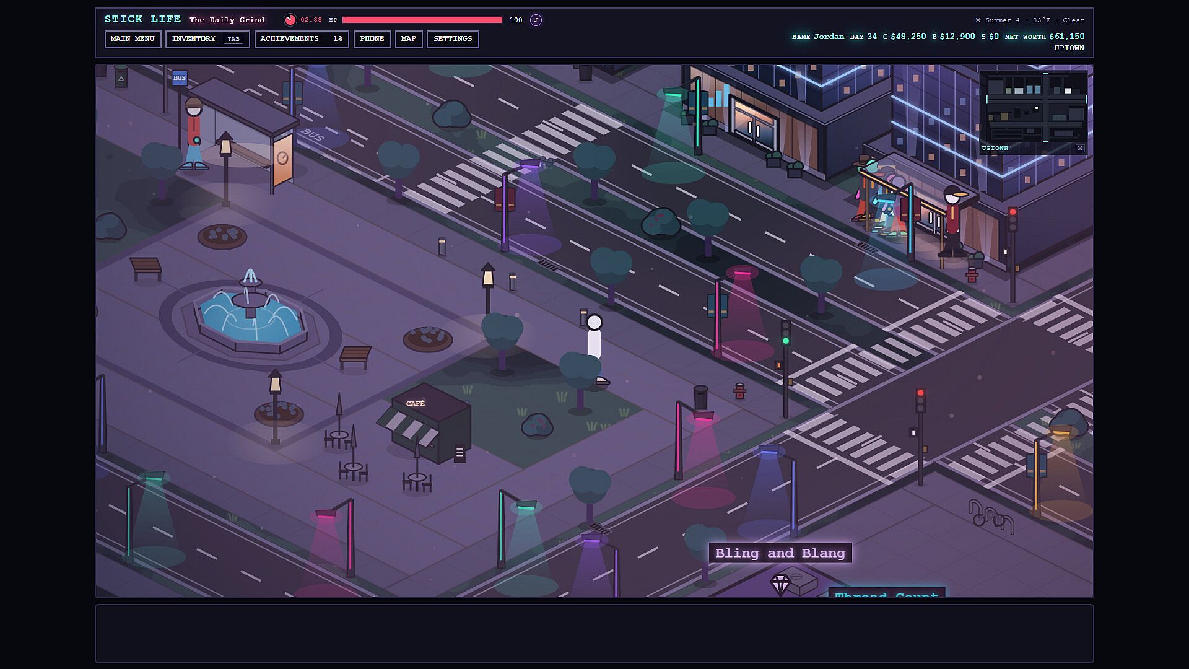Open the Achievements list

tap(302, 39)
